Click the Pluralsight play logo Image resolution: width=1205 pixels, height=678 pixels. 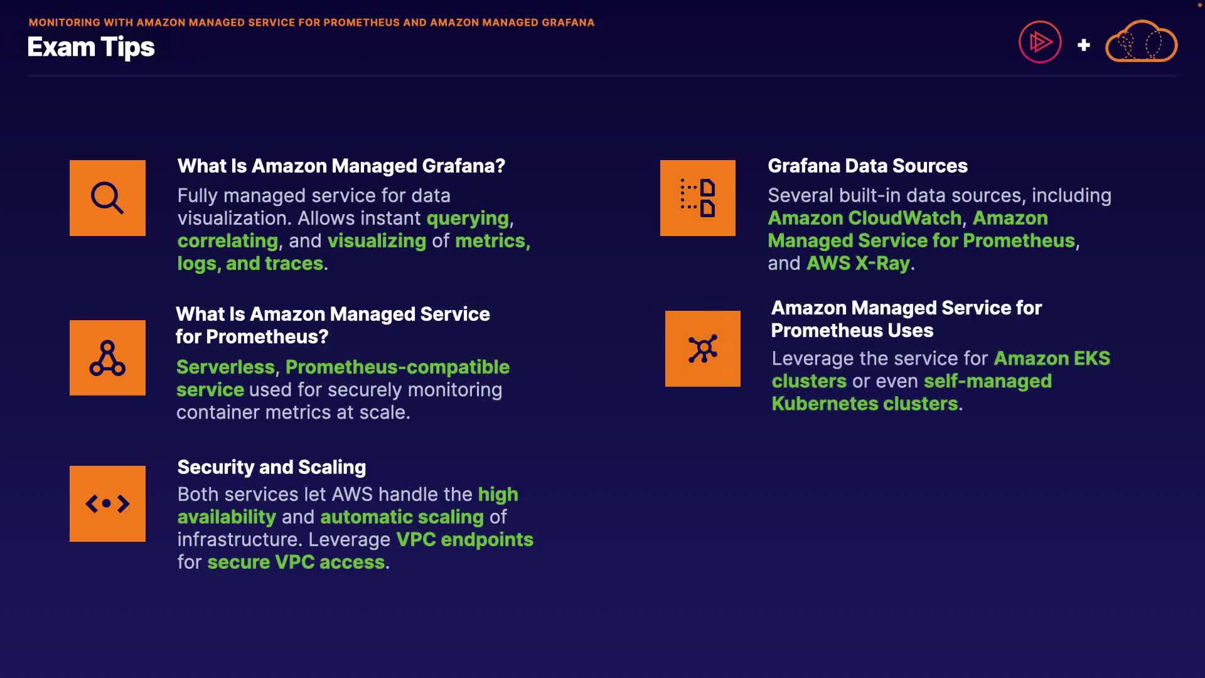coord(1040,43)
